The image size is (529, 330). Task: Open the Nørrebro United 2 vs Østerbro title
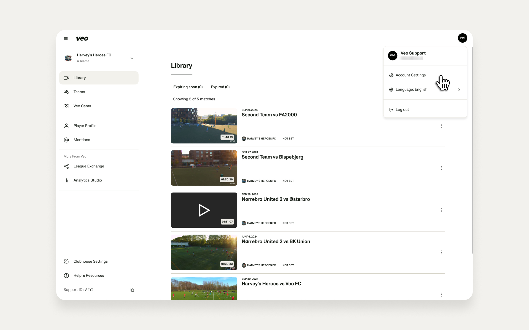pyautogui.click(x=276, y=199)
